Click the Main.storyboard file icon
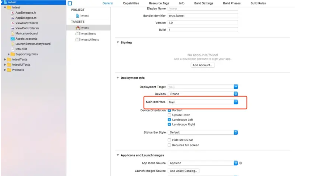313x177 pixels. (12, 33)
